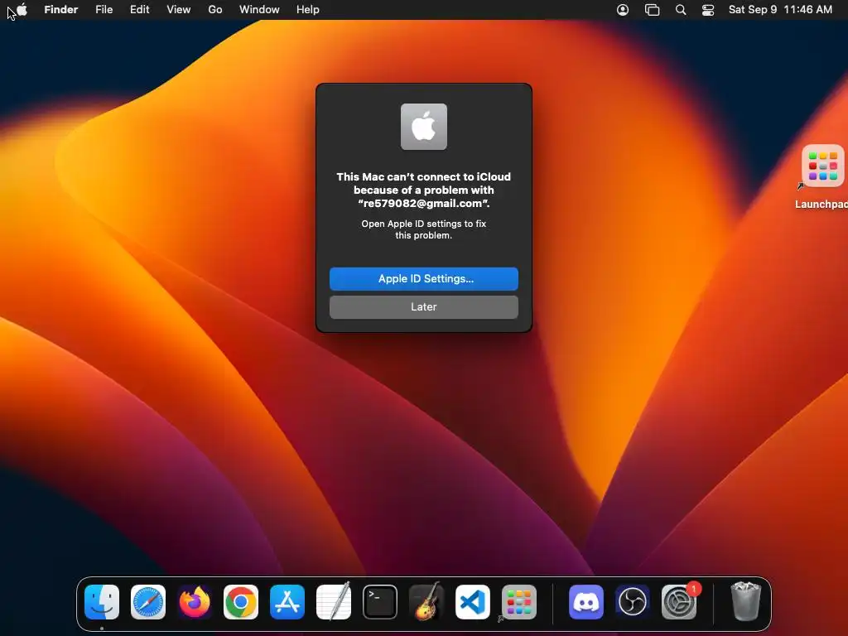The height and width of the screenshot is (636, 848).
Task: Open Terminal from the Dock
Action: (x=379, y=602)
